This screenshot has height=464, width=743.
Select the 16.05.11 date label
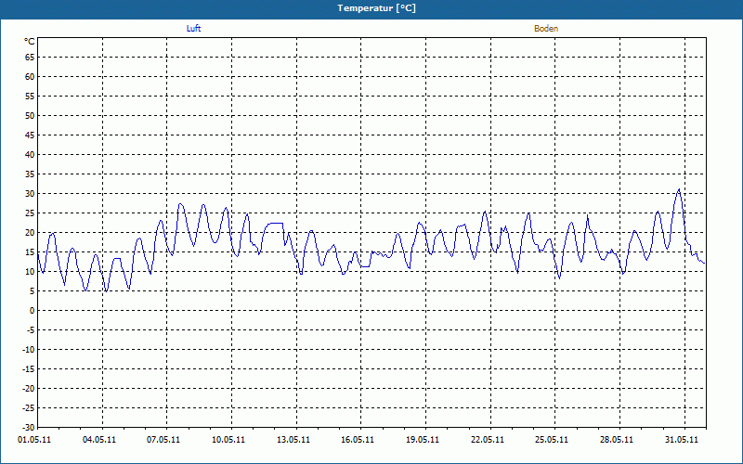358,439
